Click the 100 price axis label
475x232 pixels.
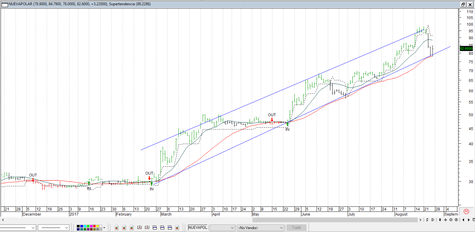[x=470, y=24]
